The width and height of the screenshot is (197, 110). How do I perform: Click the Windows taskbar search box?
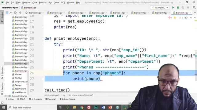32,107
